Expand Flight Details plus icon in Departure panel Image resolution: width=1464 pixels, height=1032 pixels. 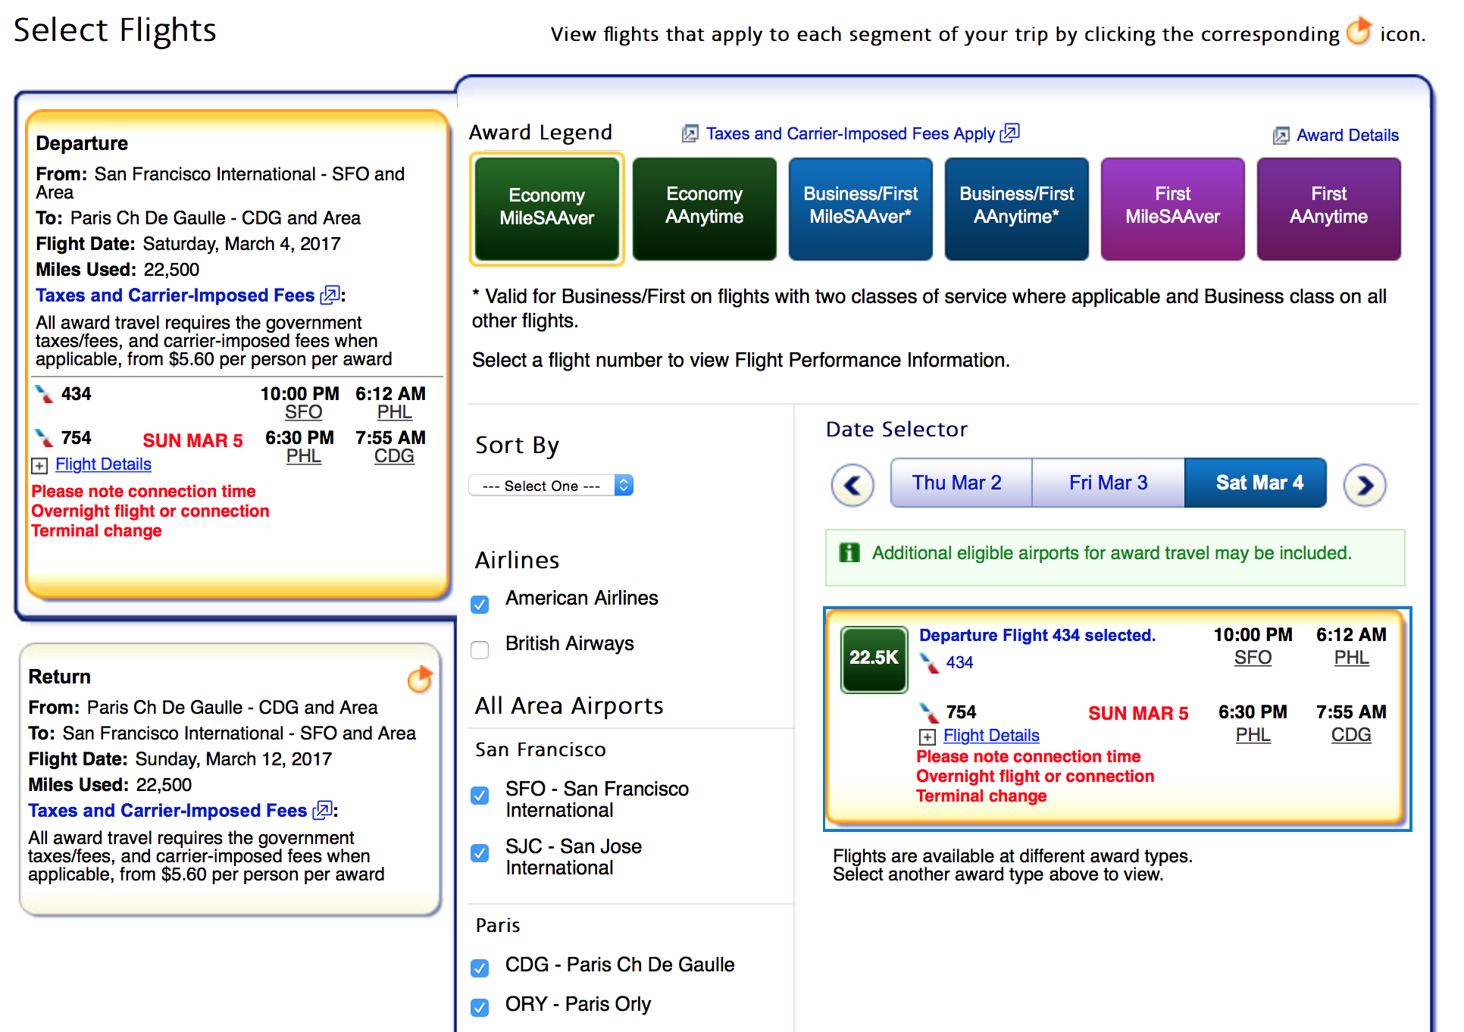tap(39, 465)
